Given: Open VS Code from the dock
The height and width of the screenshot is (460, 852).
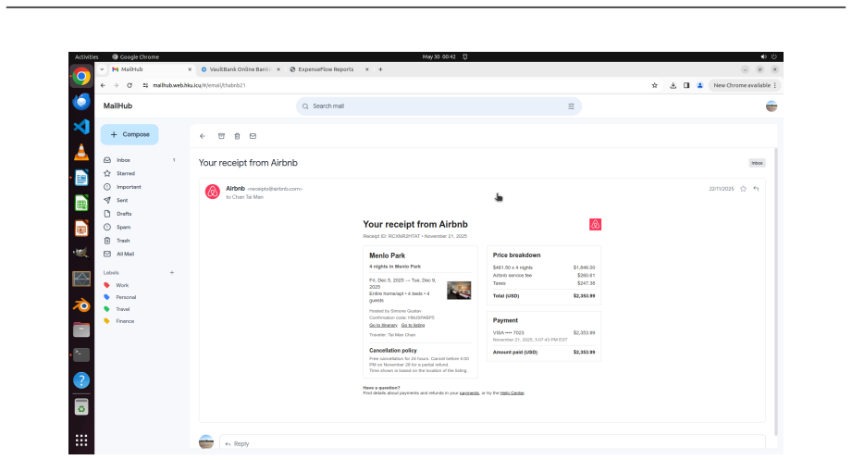Looking at the screenshot, I should (x=81, y=127).
